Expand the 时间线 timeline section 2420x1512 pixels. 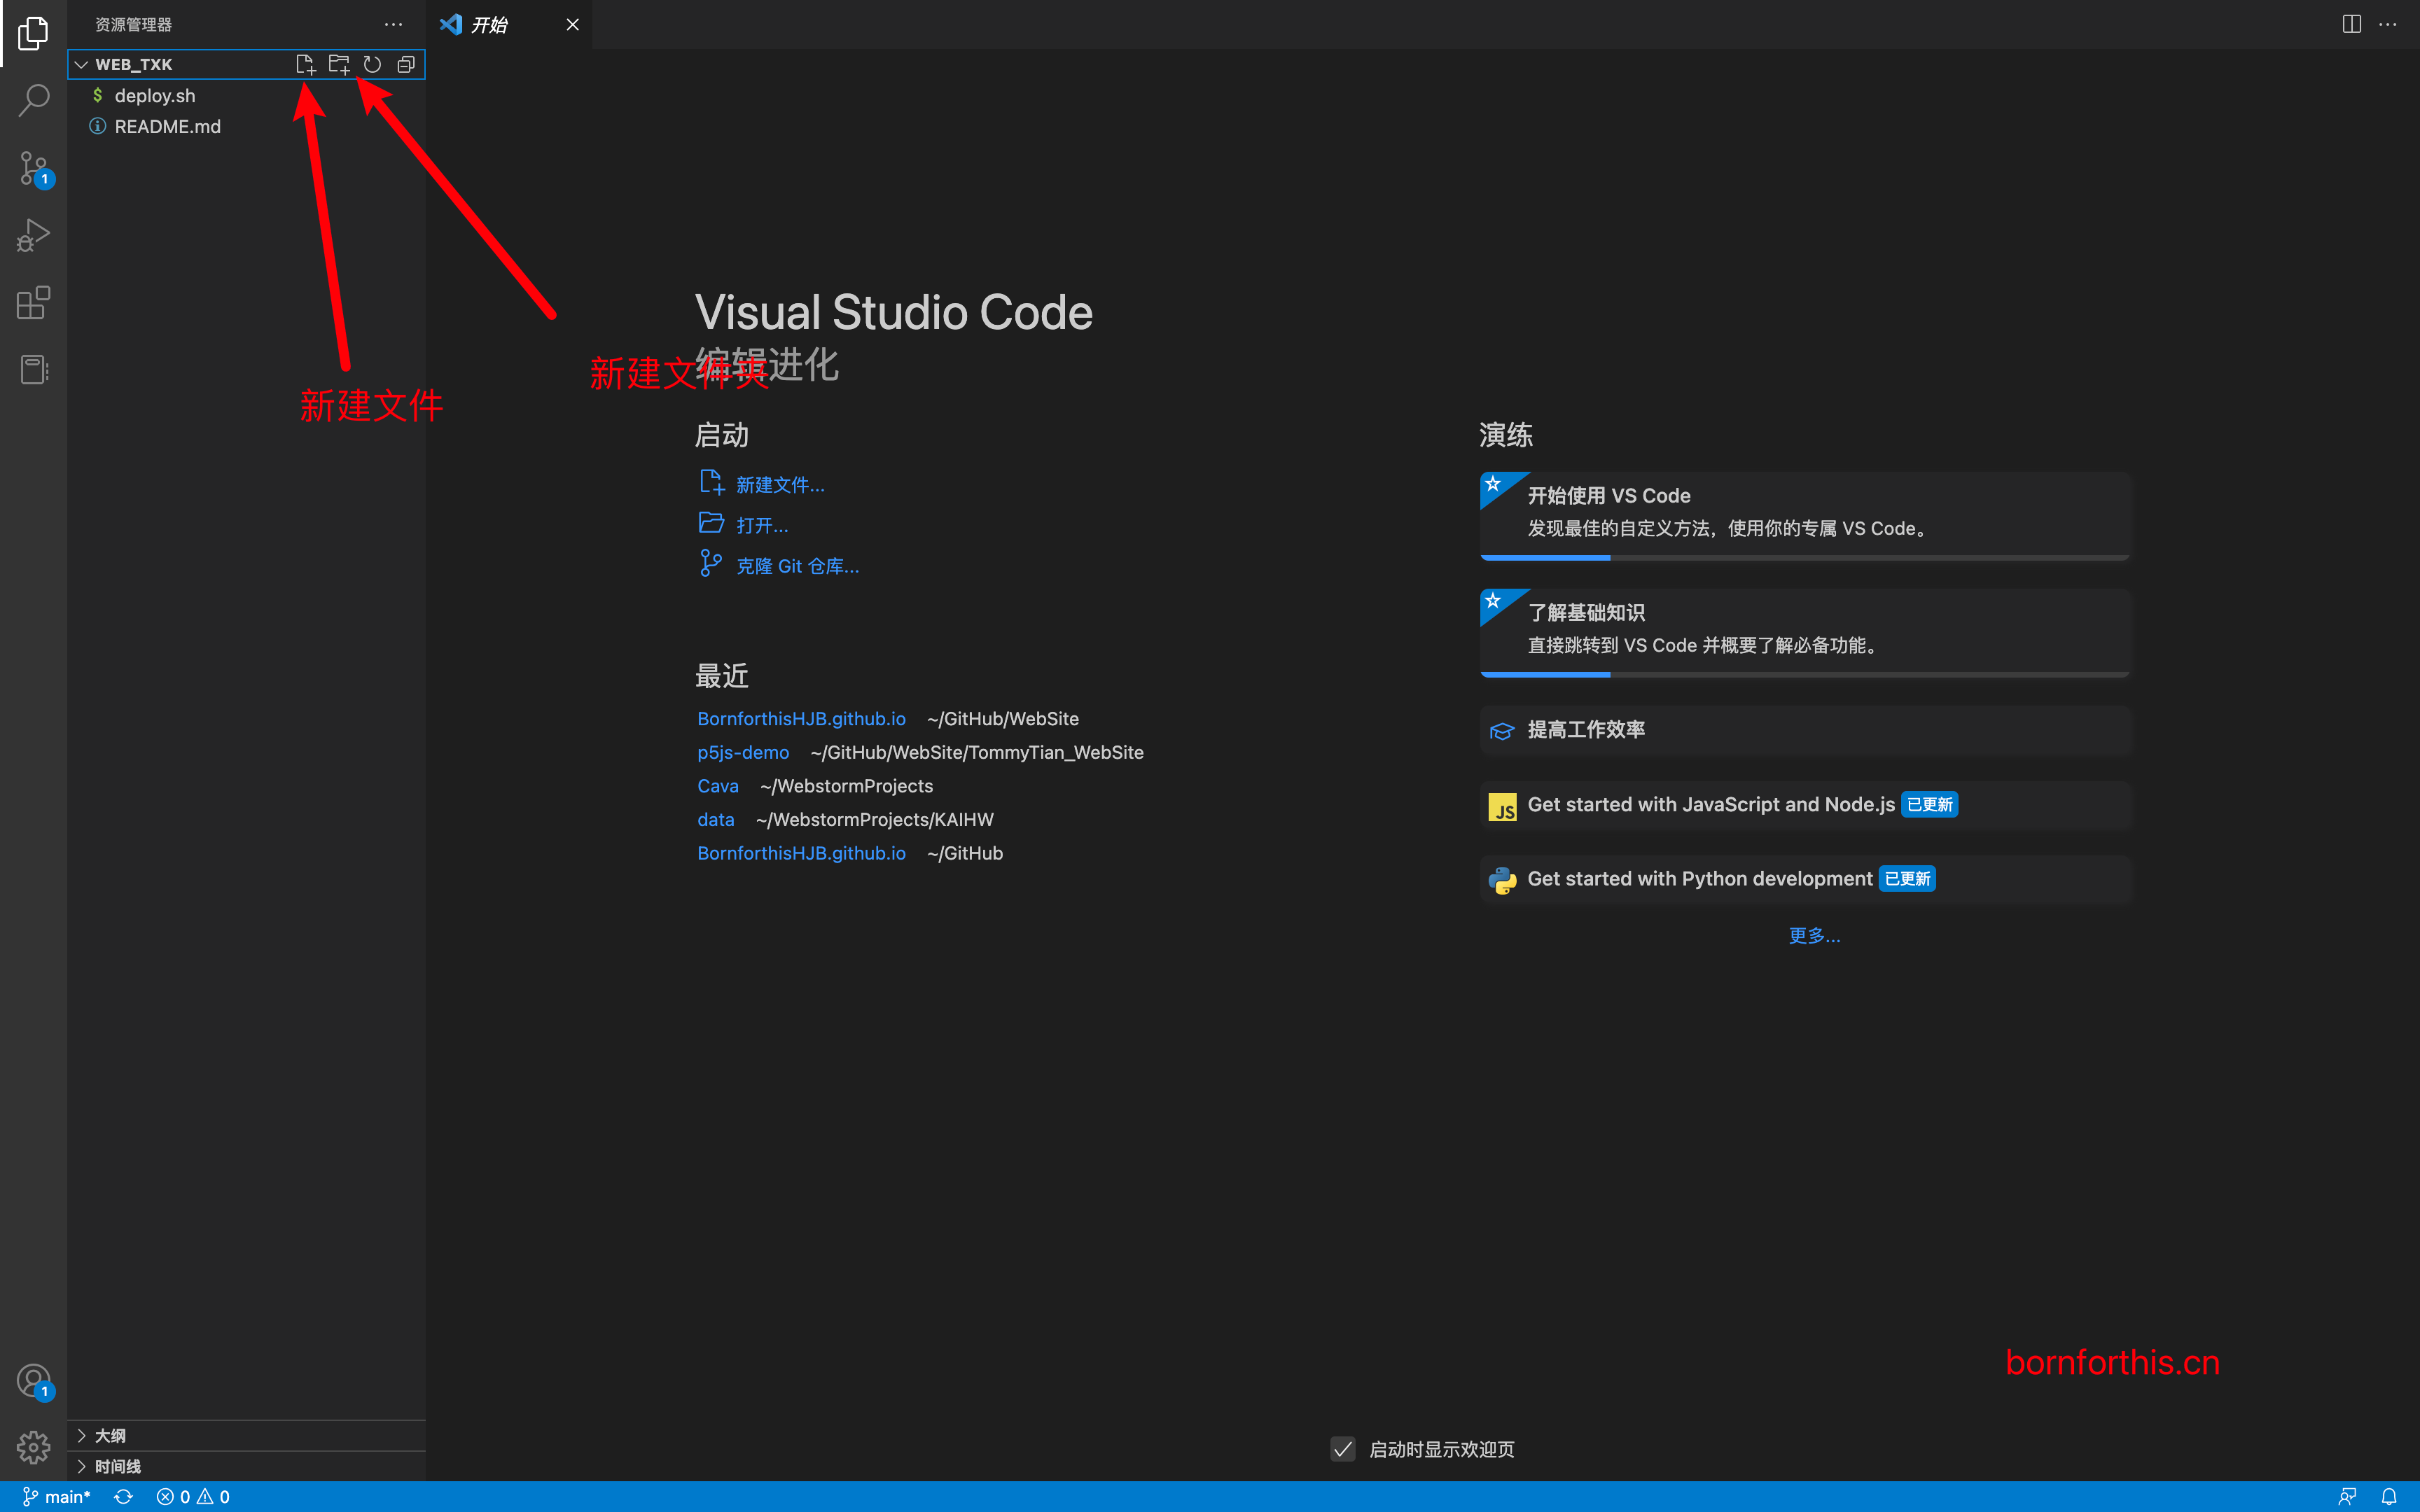(246, 1466)
